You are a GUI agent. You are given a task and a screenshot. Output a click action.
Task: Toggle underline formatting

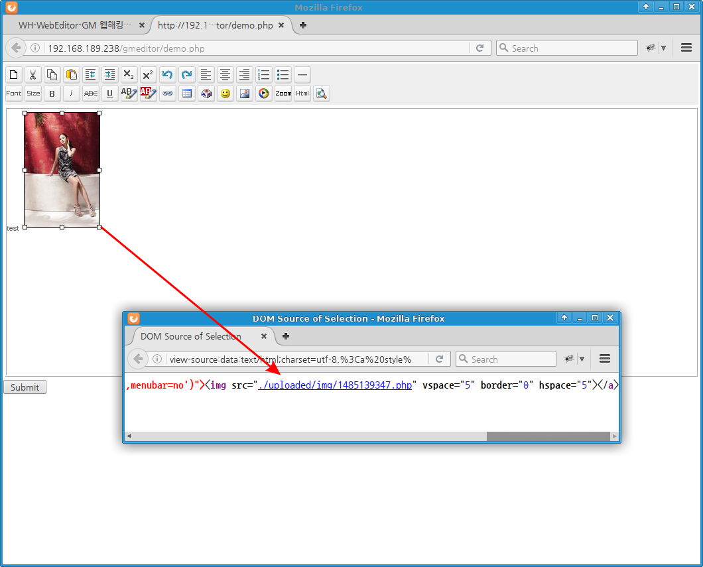coord(110,94)
